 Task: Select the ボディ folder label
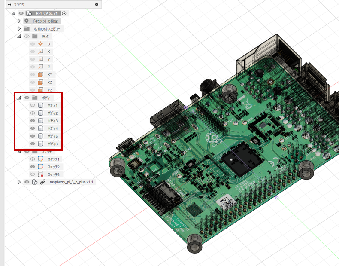[x=46, y=98]
